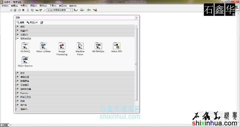The height and width of the screenshot is (127, 240).
Task: Open the 帮助(H) menu
Action: pyautogui.click(x=73, y=6)
